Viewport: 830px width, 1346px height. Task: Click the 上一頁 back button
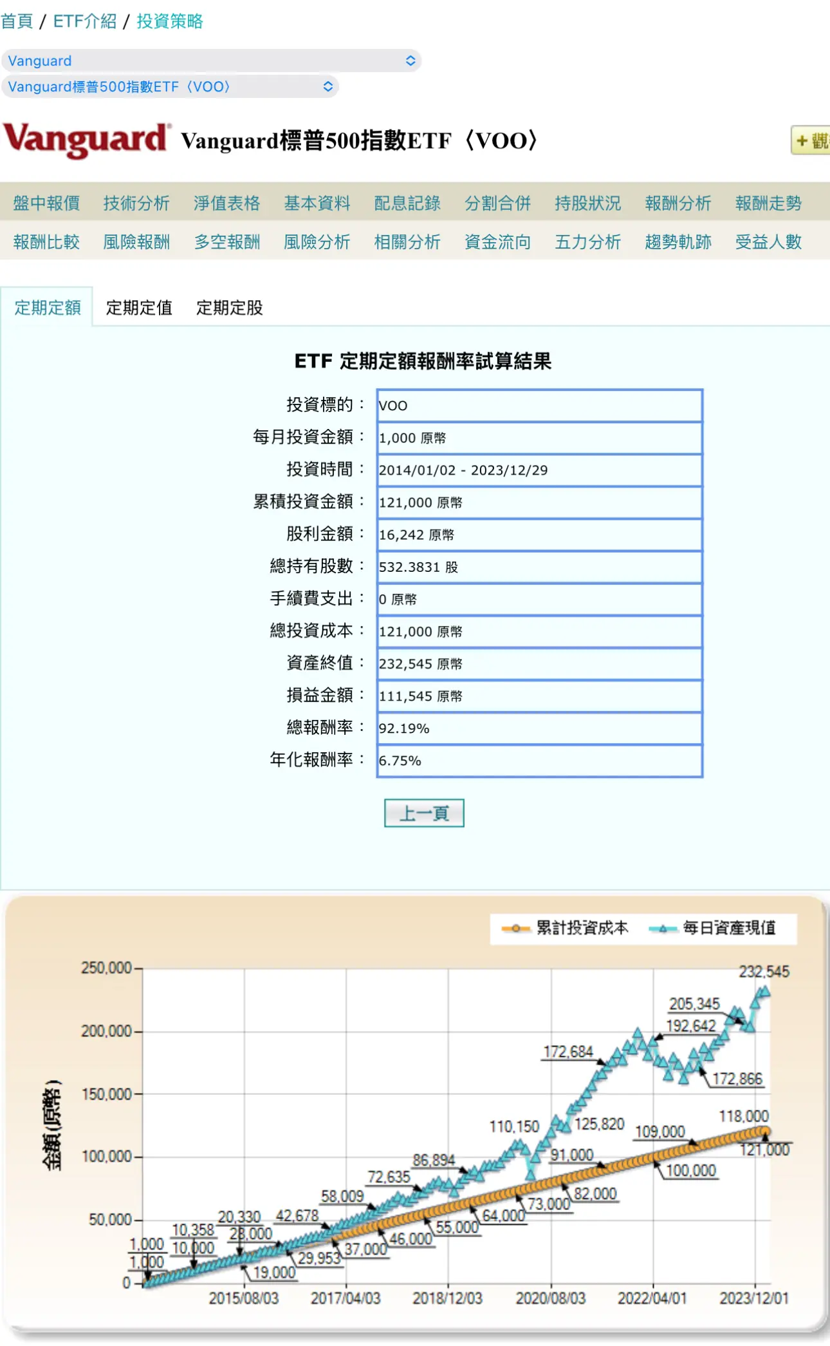[x=424, y=813]
